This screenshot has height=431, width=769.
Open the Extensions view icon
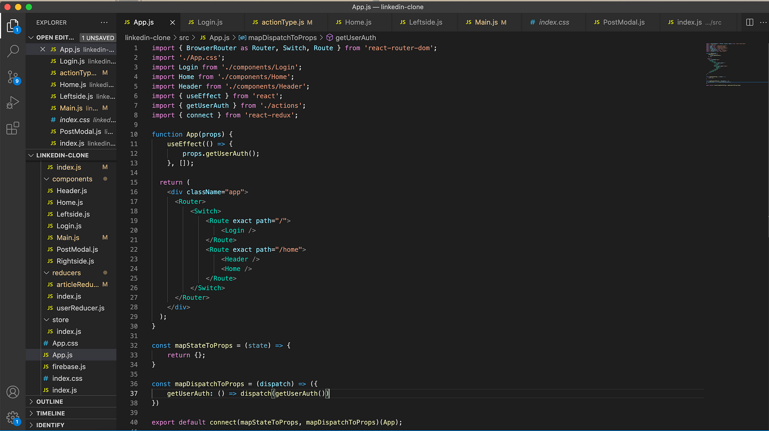(13, 128)
